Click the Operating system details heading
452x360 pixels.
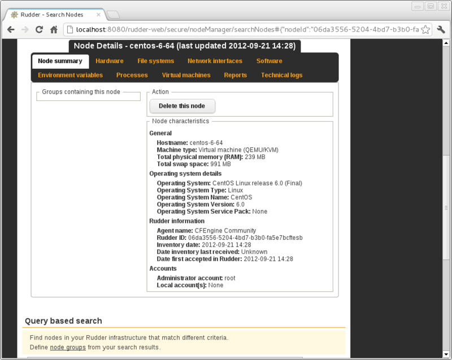185,174
